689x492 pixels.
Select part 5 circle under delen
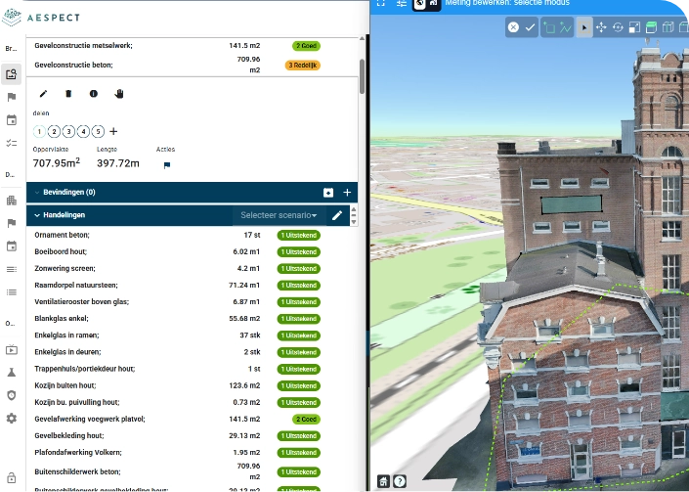(98, 131)
